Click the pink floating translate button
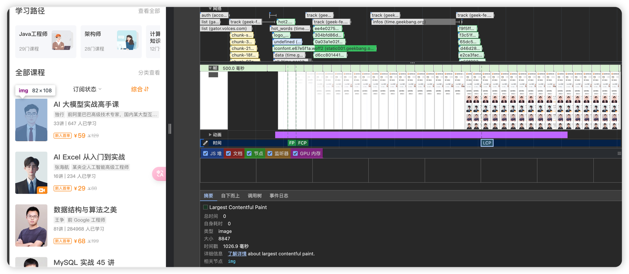 click(159, 174)
